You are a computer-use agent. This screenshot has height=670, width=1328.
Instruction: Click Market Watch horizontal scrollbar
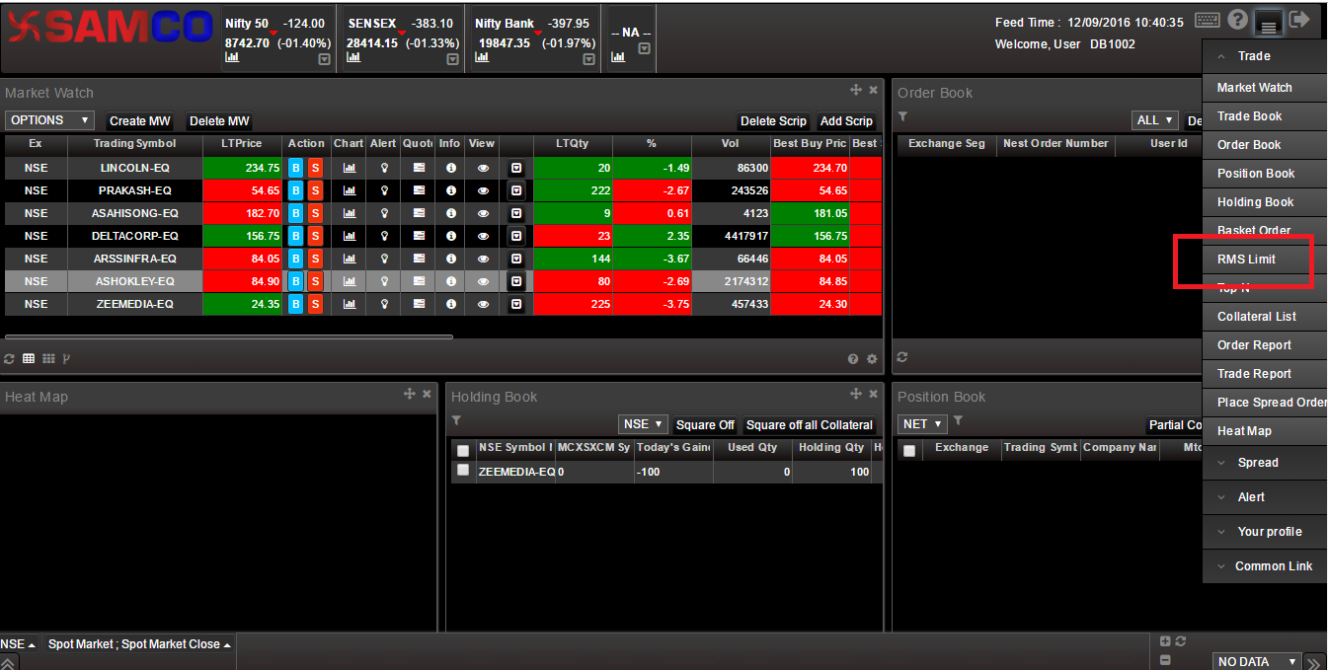(229, 337)
